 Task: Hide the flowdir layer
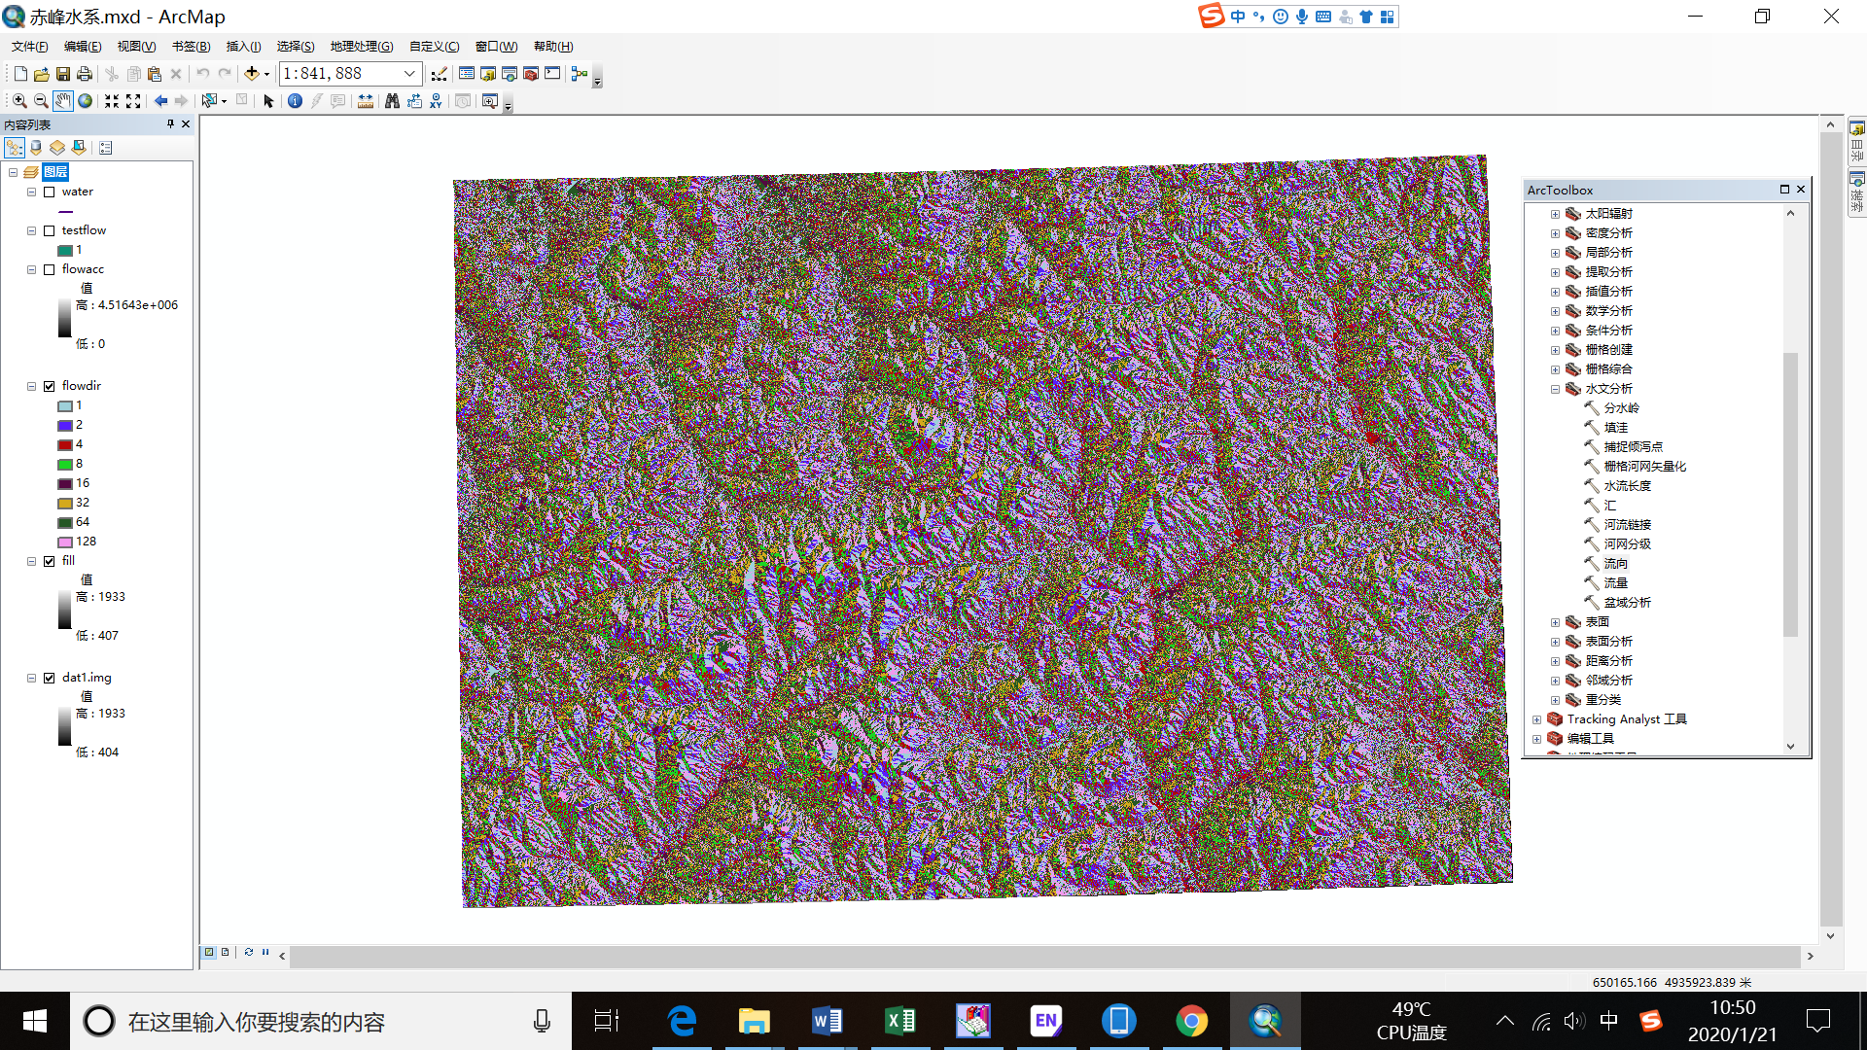(50, 385)
